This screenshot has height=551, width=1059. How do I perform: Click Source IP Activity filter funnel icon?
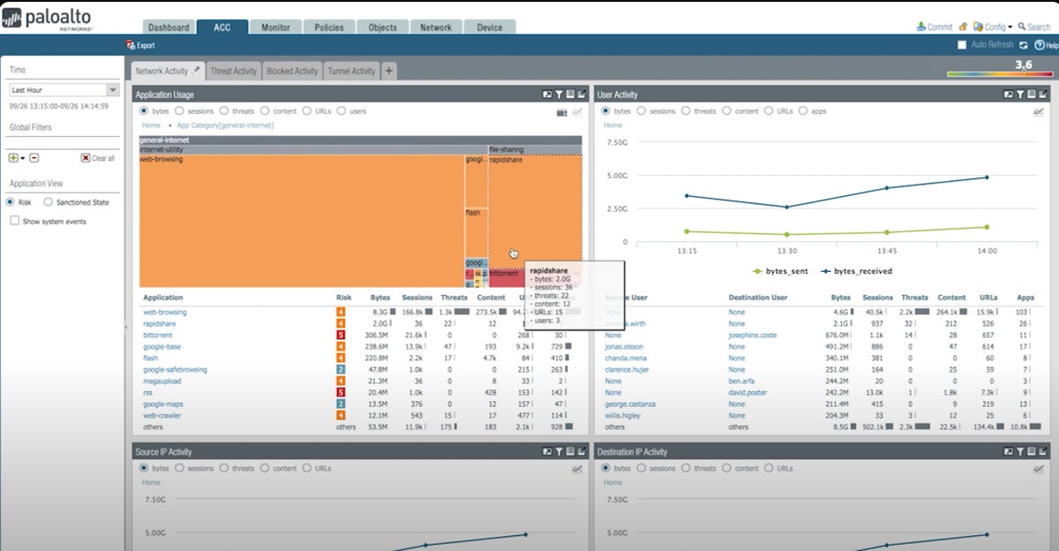click(559, 451)
